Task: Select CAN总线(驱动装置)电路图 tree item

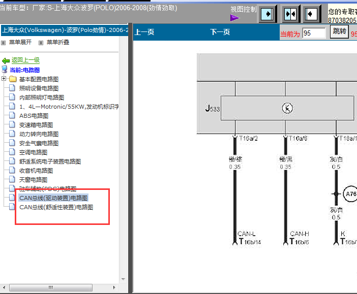Action: (x=53, y=198)
